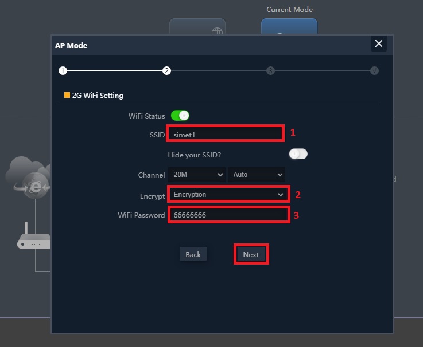Screen dimensions: 423x347
Task: Click the blue Current Mode tile
Action: [x=289, y=27]
